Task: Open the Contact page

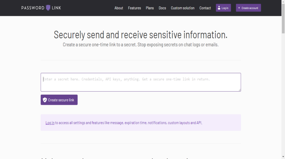Action: (205, 8)
